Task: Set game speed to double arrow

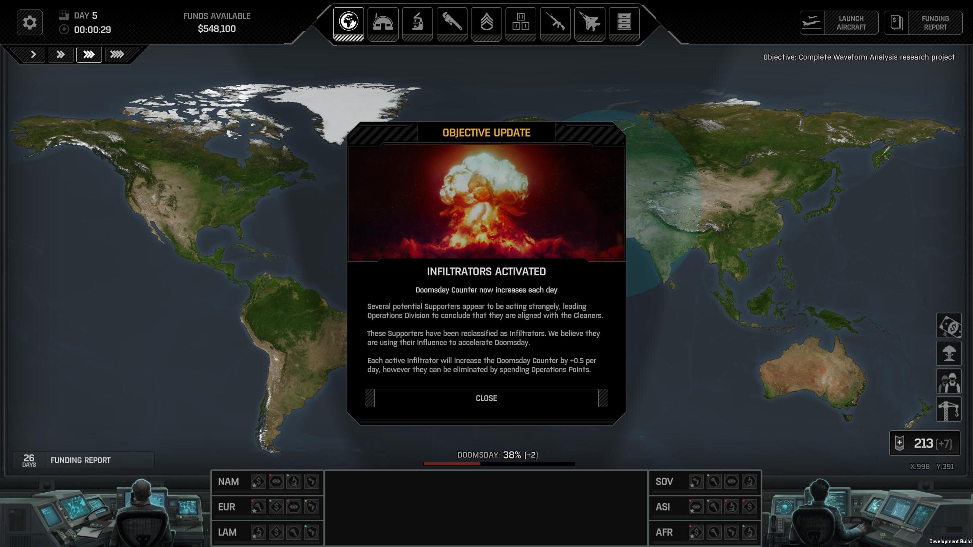Action: [x=60, y=55]
